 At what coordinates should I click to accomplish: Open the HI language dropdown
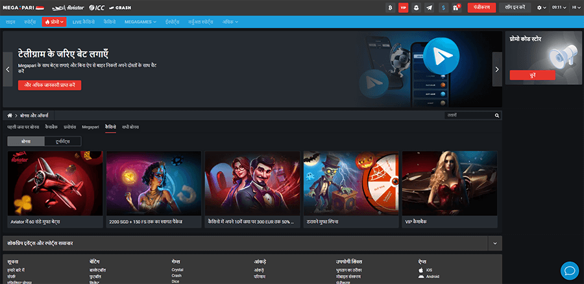click(x=576, y=7)
